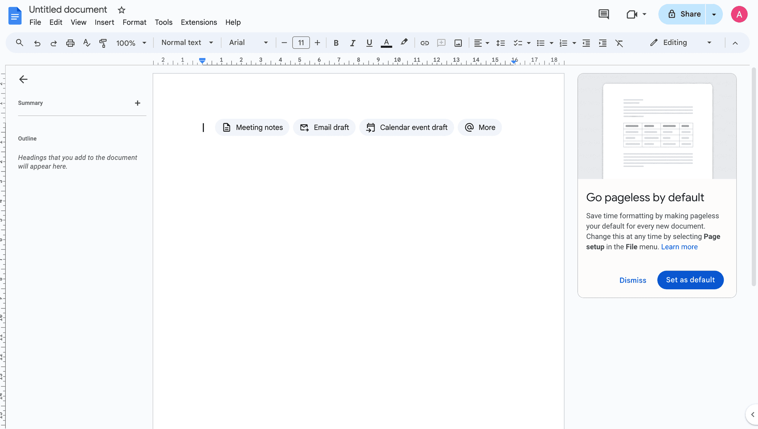Open the text color picker
The height and width of the screenshot is (429, 758).
click(386, 43)
